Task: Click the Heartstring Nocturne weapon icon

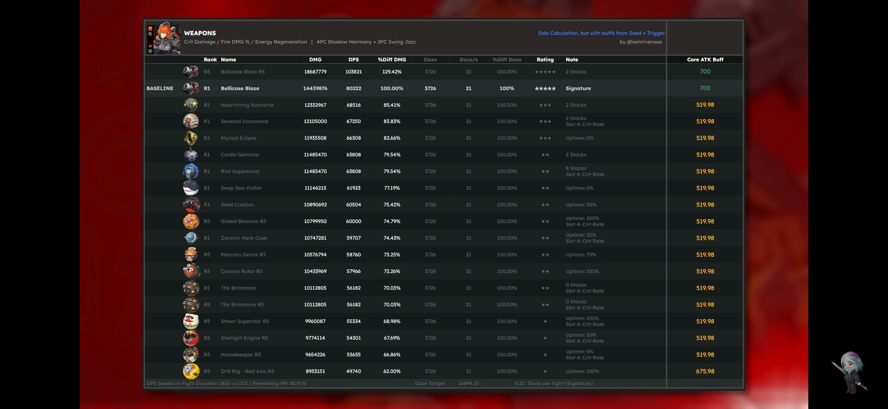Action: pos(191,105)
